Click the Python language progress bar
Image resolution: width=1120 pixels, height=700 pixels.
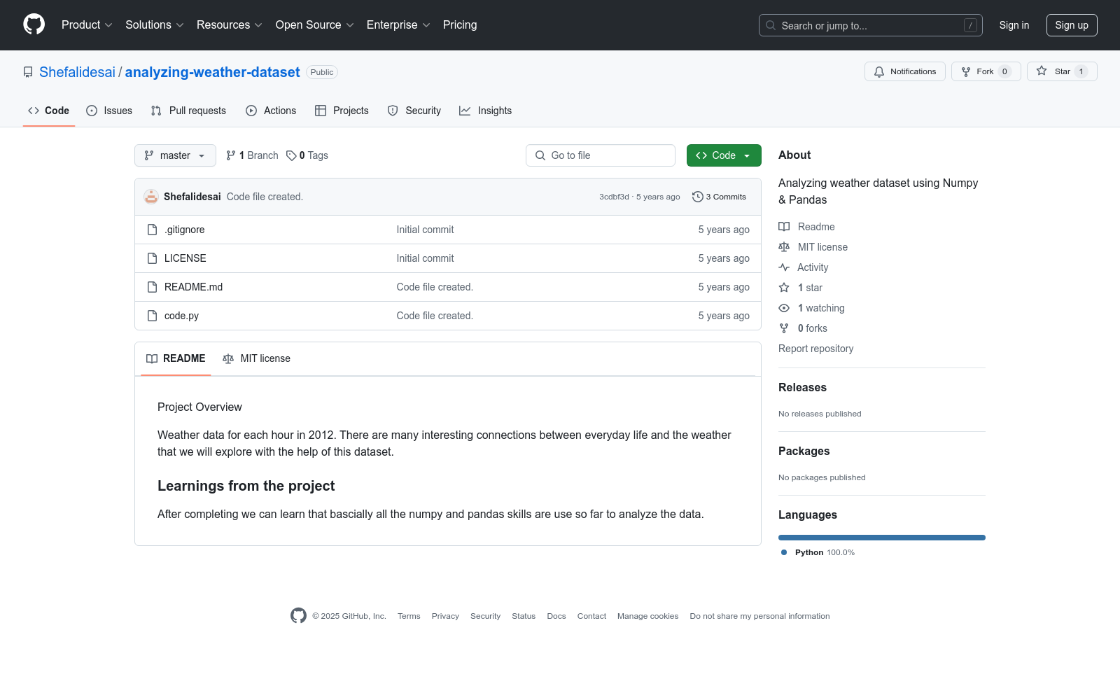pos(882,538)
